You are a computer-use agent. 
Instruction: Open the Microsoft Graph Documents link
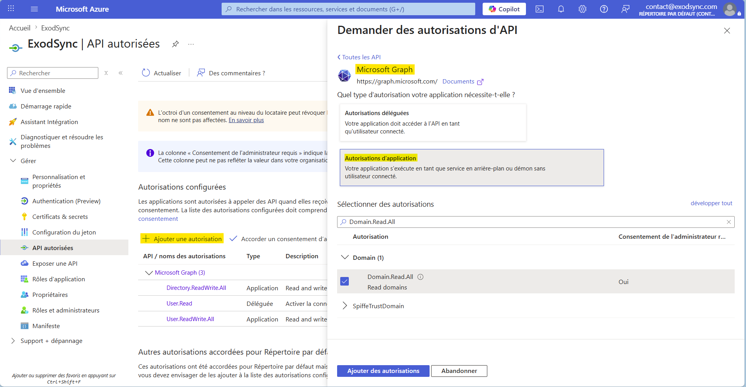[463, 82]
